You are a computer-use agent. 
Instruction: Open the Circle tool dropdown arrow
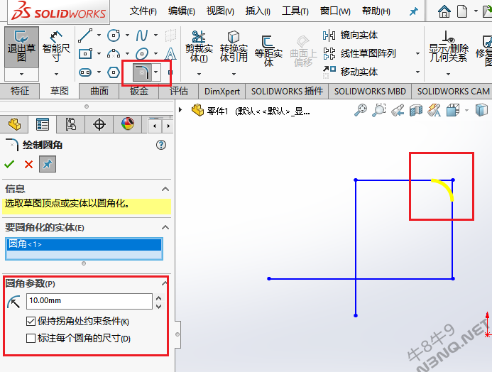coord(127,35)
